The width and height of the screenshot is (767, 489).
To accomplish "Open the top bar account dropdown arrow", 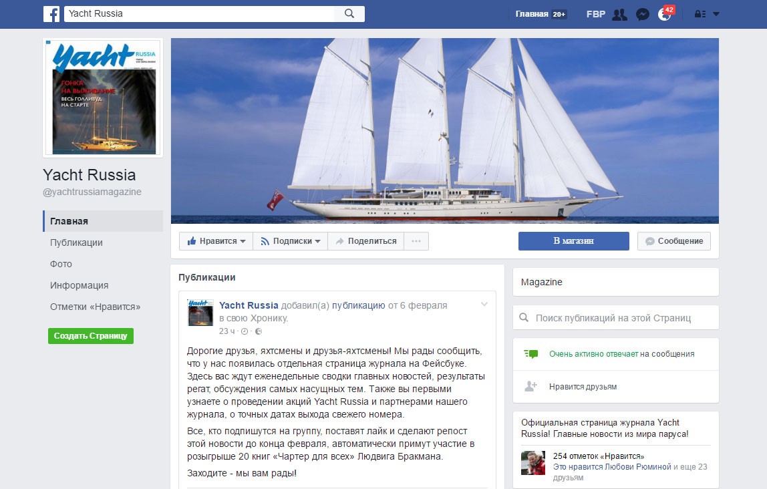I will point(716,14).
